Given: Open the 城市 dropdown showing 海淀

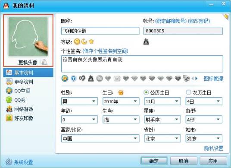Looking at the screenshot, I should coord(204,138).
